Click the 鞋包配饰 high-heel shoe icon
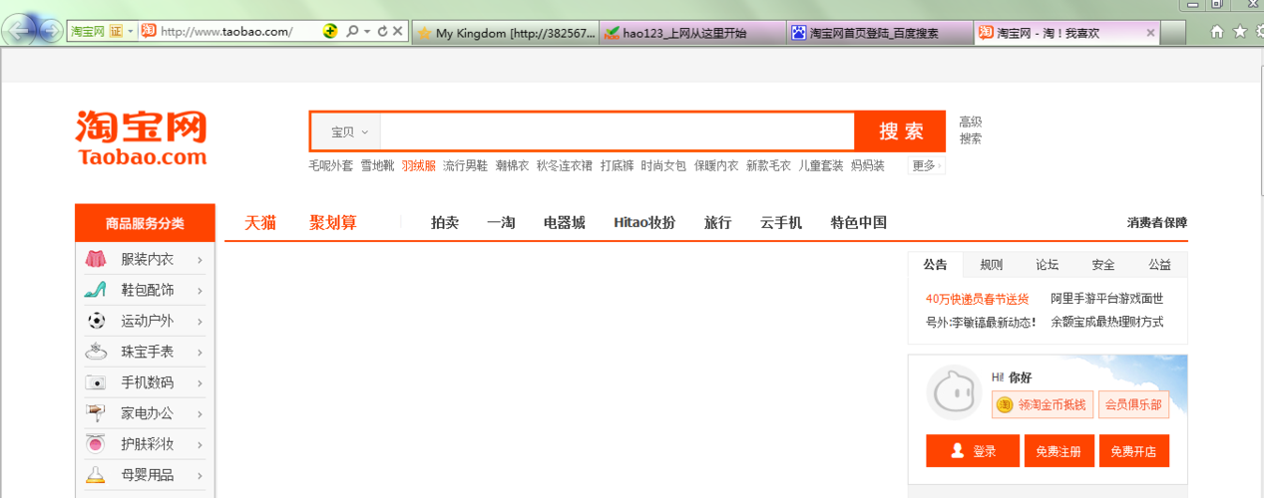The image size is (1264, 498). tap(96, 290)
